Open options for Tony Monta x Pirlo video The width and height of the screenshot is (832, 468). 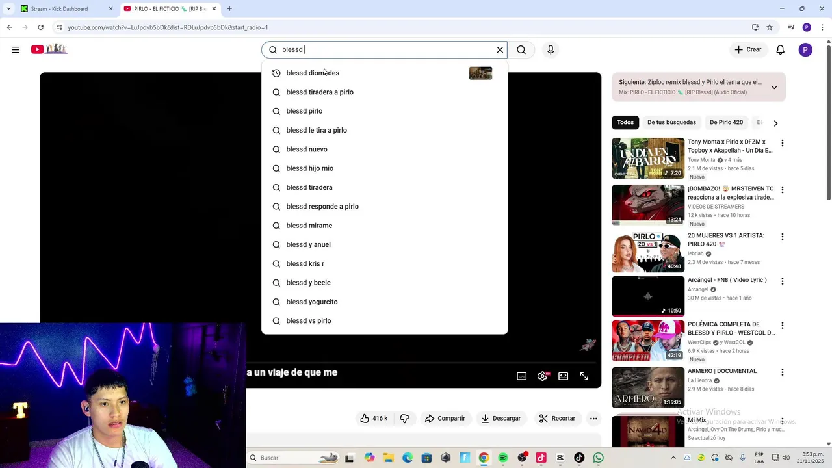coord(783,143)
